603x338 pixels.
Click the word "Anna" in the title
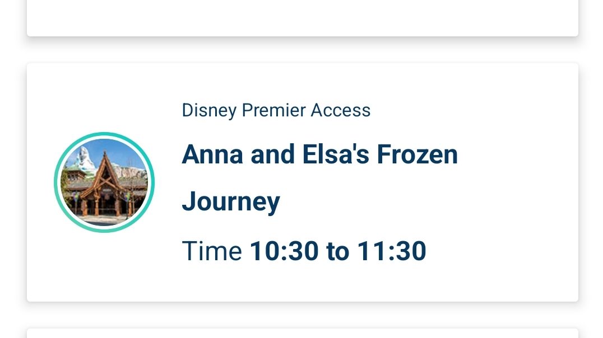pyautogui.click(x=212, y=154)
